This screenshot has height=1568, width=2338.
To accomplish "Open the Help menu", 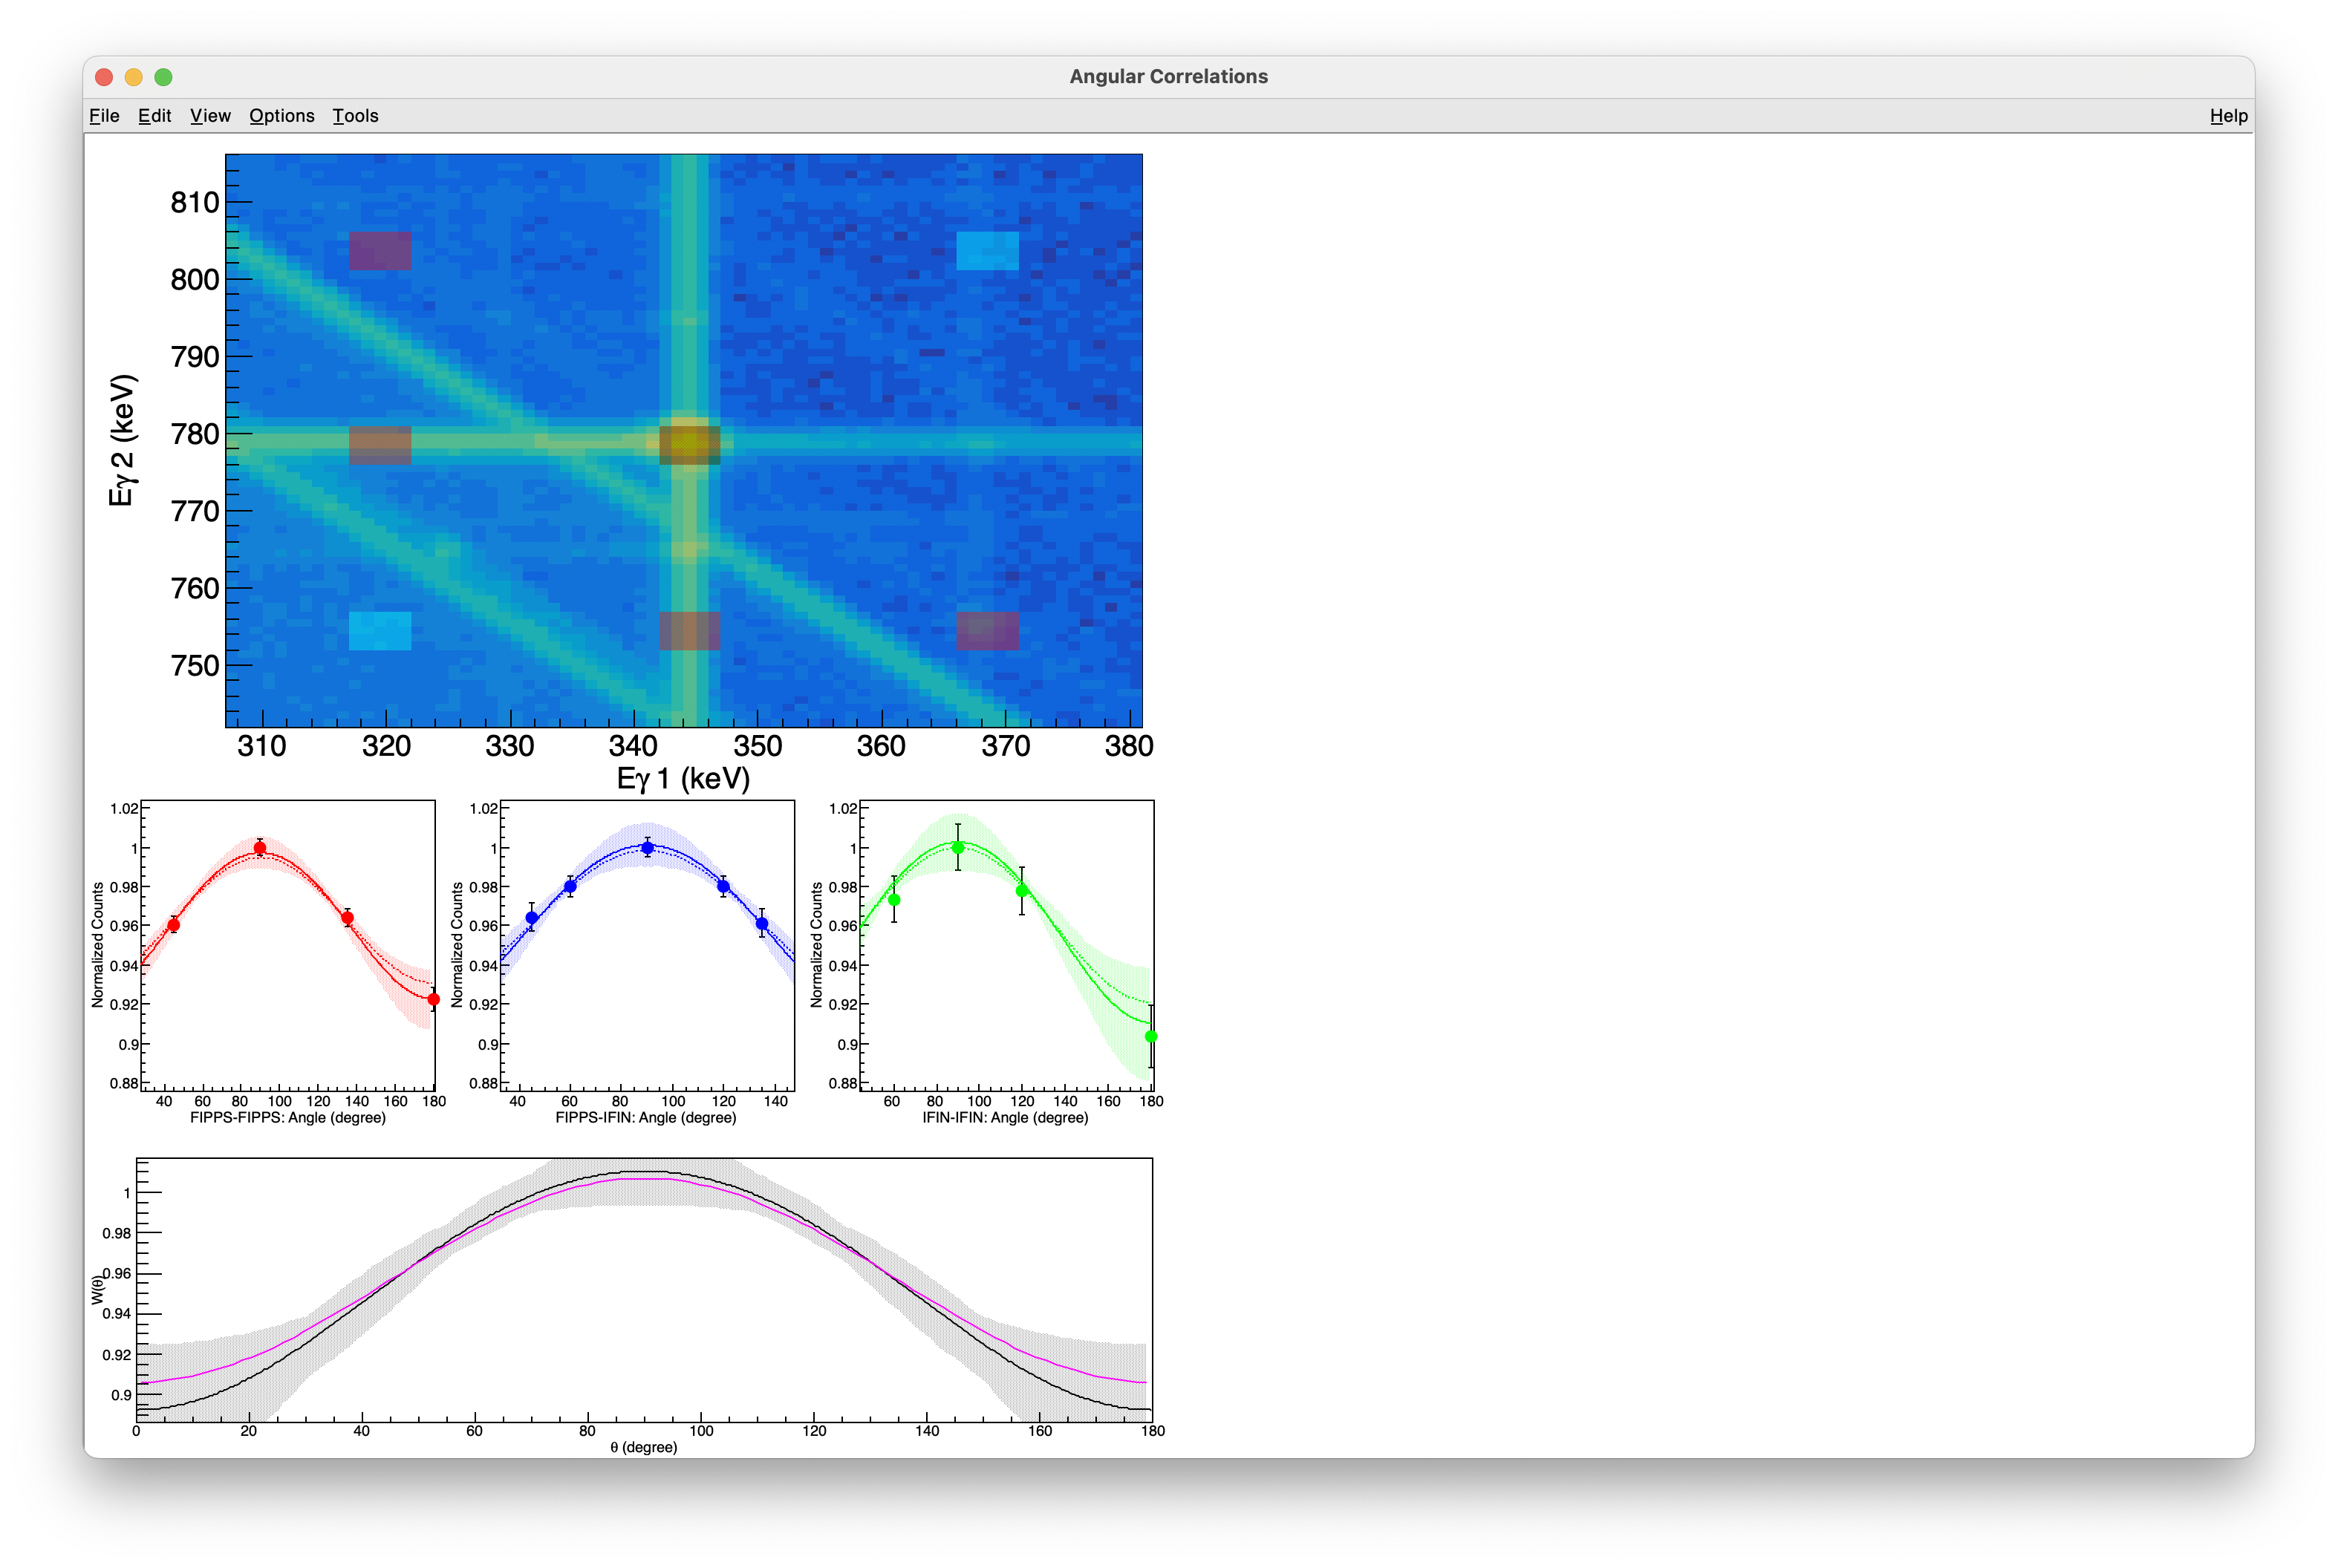I will coord(2228,116).
